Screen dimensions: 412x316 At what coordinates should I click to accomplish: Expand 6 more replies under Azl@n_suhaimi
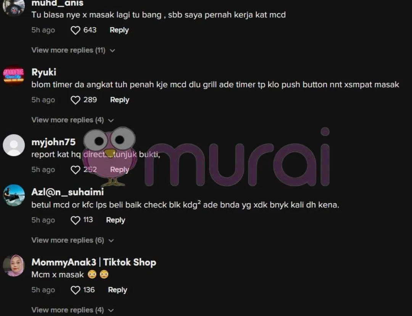(72, 240)
